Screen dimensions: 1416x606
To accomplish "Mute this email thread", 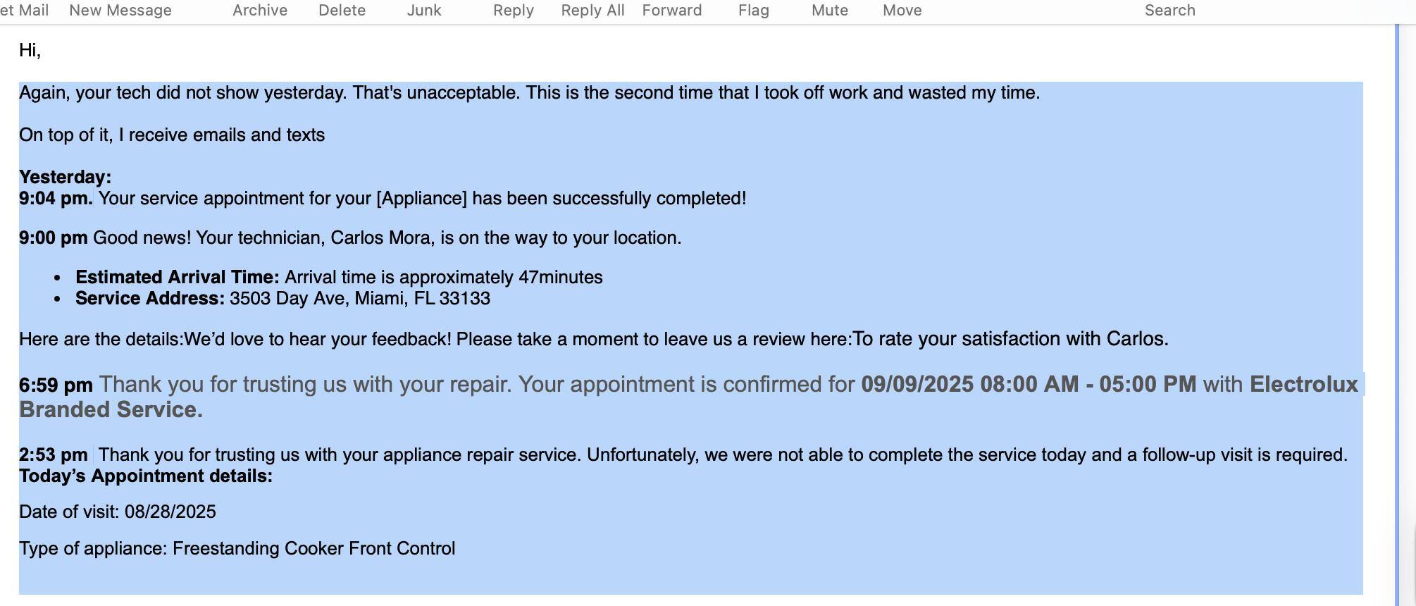I will 829,10.
